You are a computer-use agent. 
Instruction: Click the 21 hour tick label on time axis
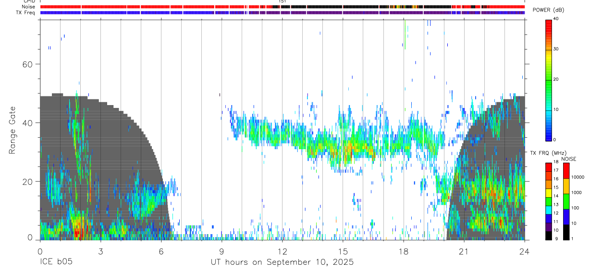point(464,251)
